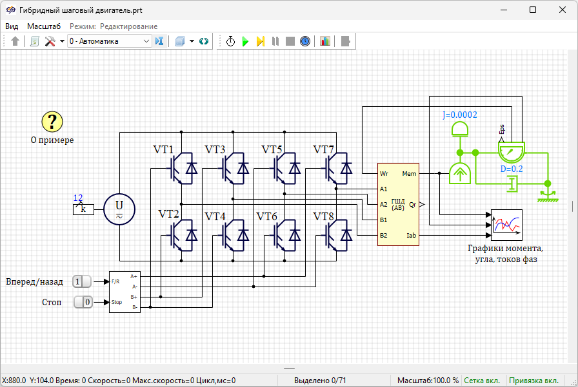Toggle the 'Стоп' switch
The width and height of the screenshot is (578, 387).
coord(83,301)
